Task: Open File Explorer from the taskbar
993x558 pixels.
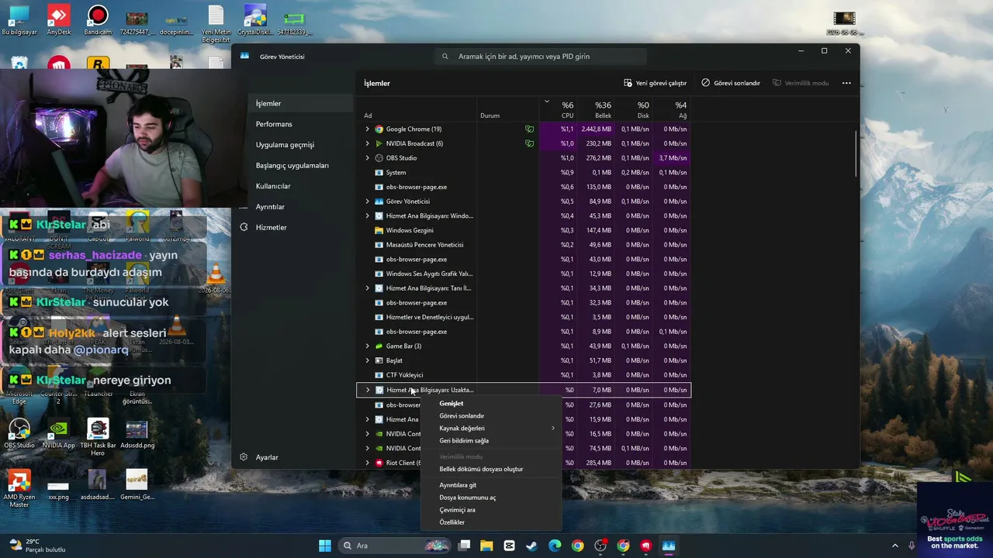Action: 486,546
